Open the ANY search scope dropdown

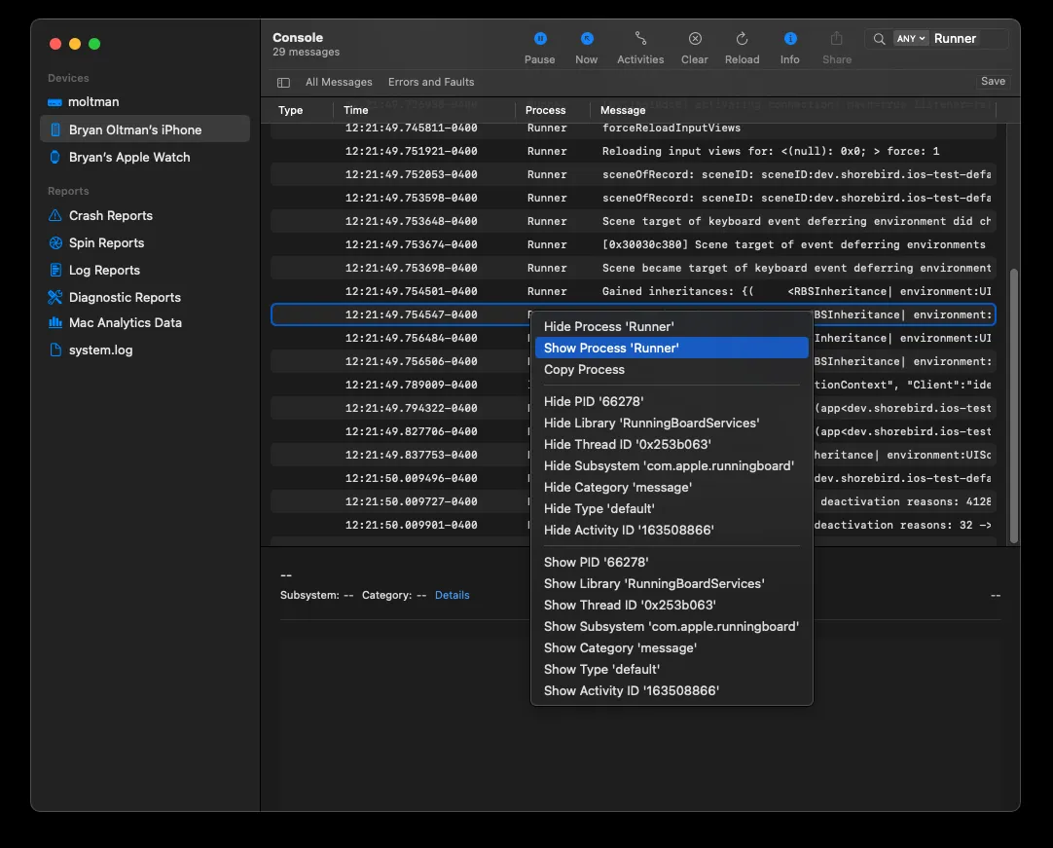tap(911, 39)
